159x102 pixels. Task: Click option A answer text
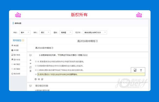pos(61,61)
